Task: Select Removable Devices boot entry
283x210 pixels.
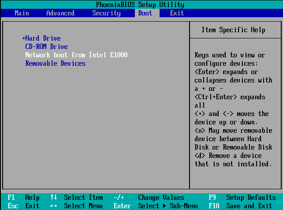Action: coord(55,64)
